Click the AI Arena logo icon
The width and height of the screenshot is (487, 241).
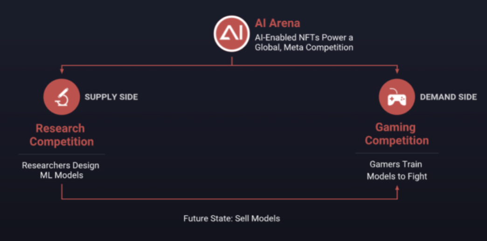coord(231,33)
